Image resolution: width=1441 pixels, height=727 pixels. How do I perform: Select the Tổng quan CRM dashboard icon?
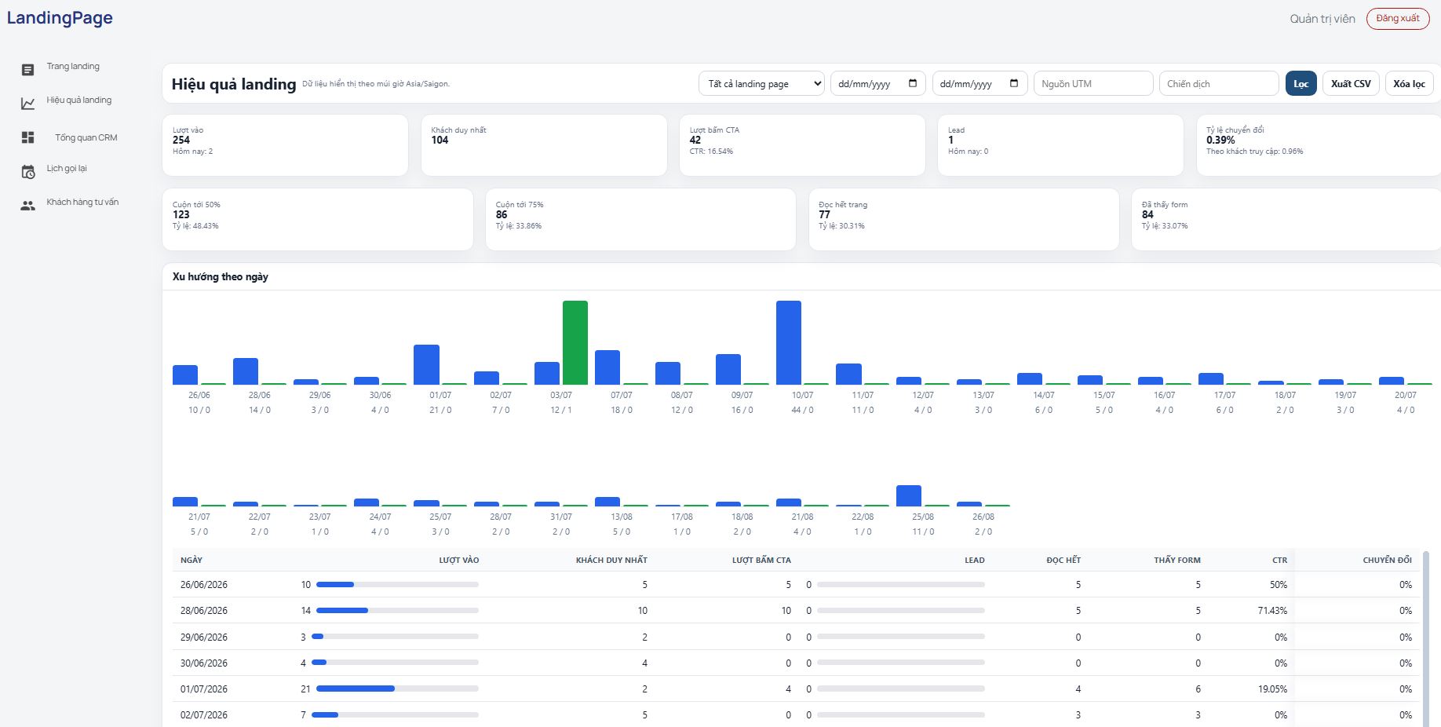[27, 137]
